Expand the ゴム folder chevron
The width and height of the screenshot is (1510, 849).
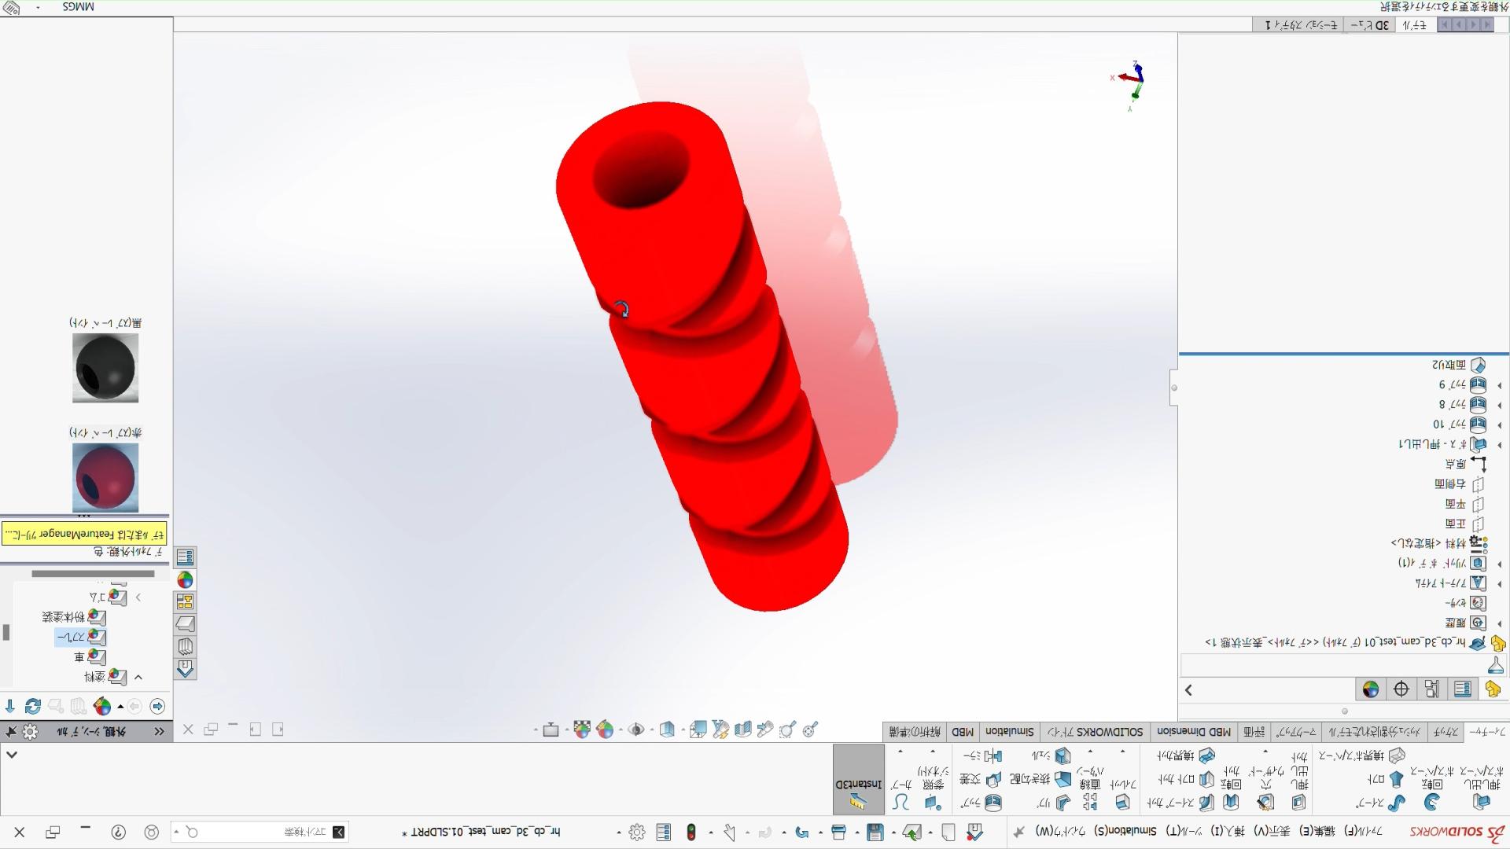coord(138,597)
